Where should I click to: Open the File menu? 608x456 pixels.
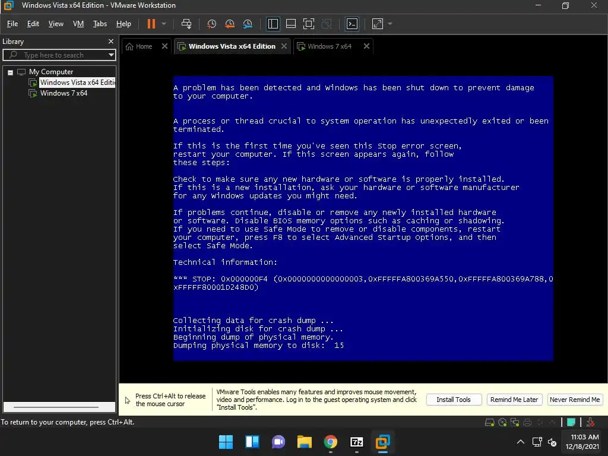[12, 24]
